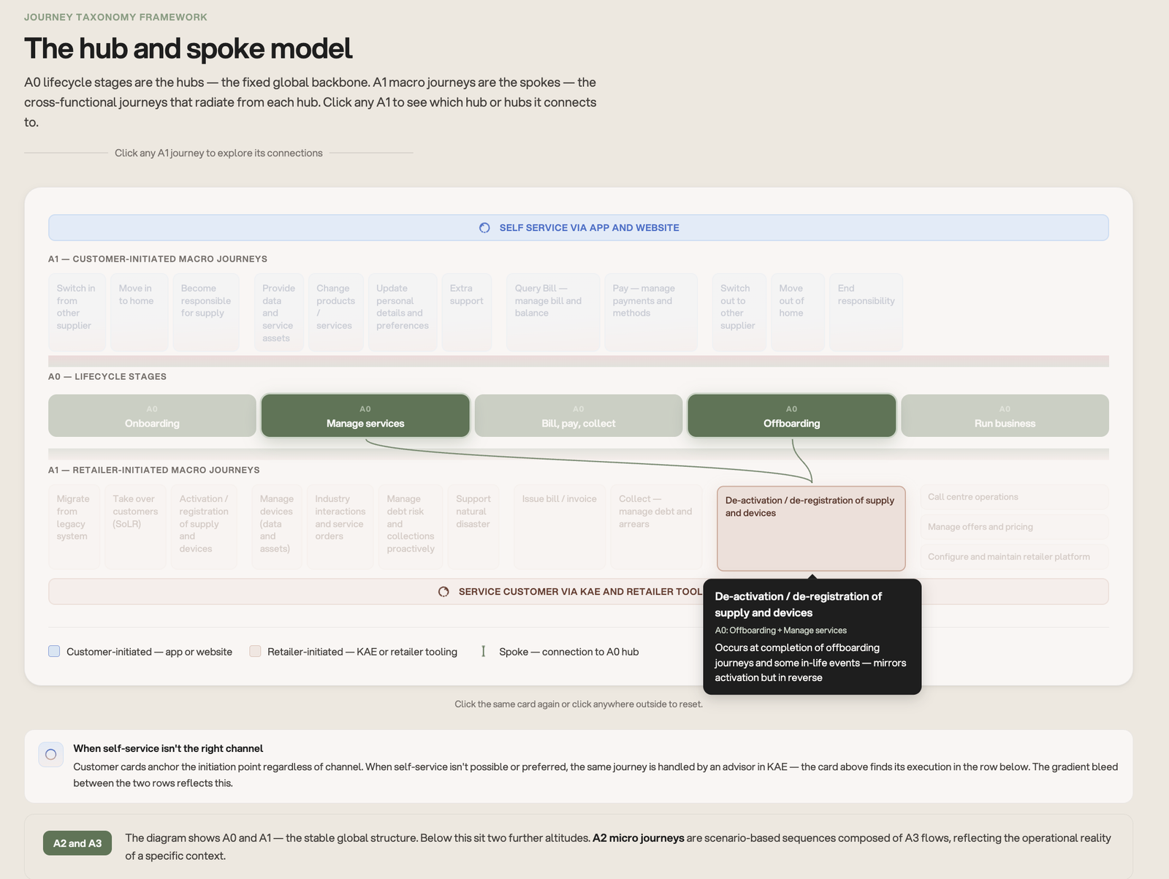The image size is (1169, 879).
Task: Click the dark De-activation tooltip popup
Action: 812,636
